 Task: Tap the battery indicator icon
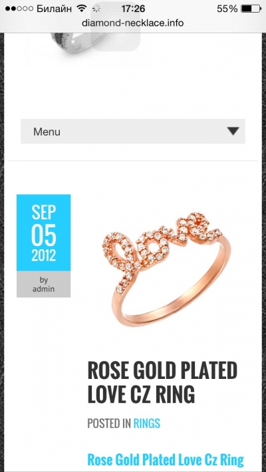pyautogui.click(x=251, y=9)
